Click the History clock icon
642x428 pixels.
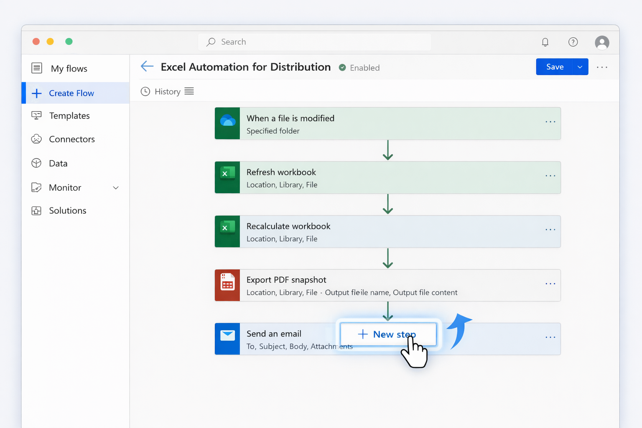coord(145,92)
